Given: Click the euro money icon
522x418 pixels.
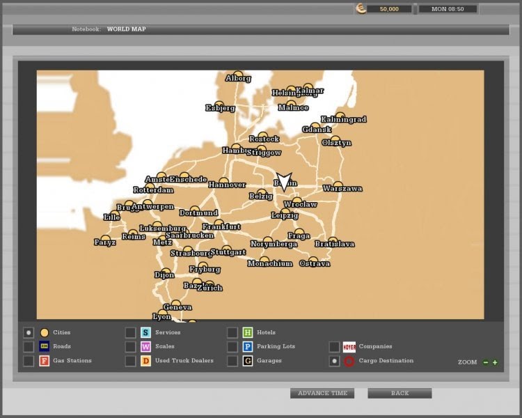Looking at the screenshot, I should 361,8.
